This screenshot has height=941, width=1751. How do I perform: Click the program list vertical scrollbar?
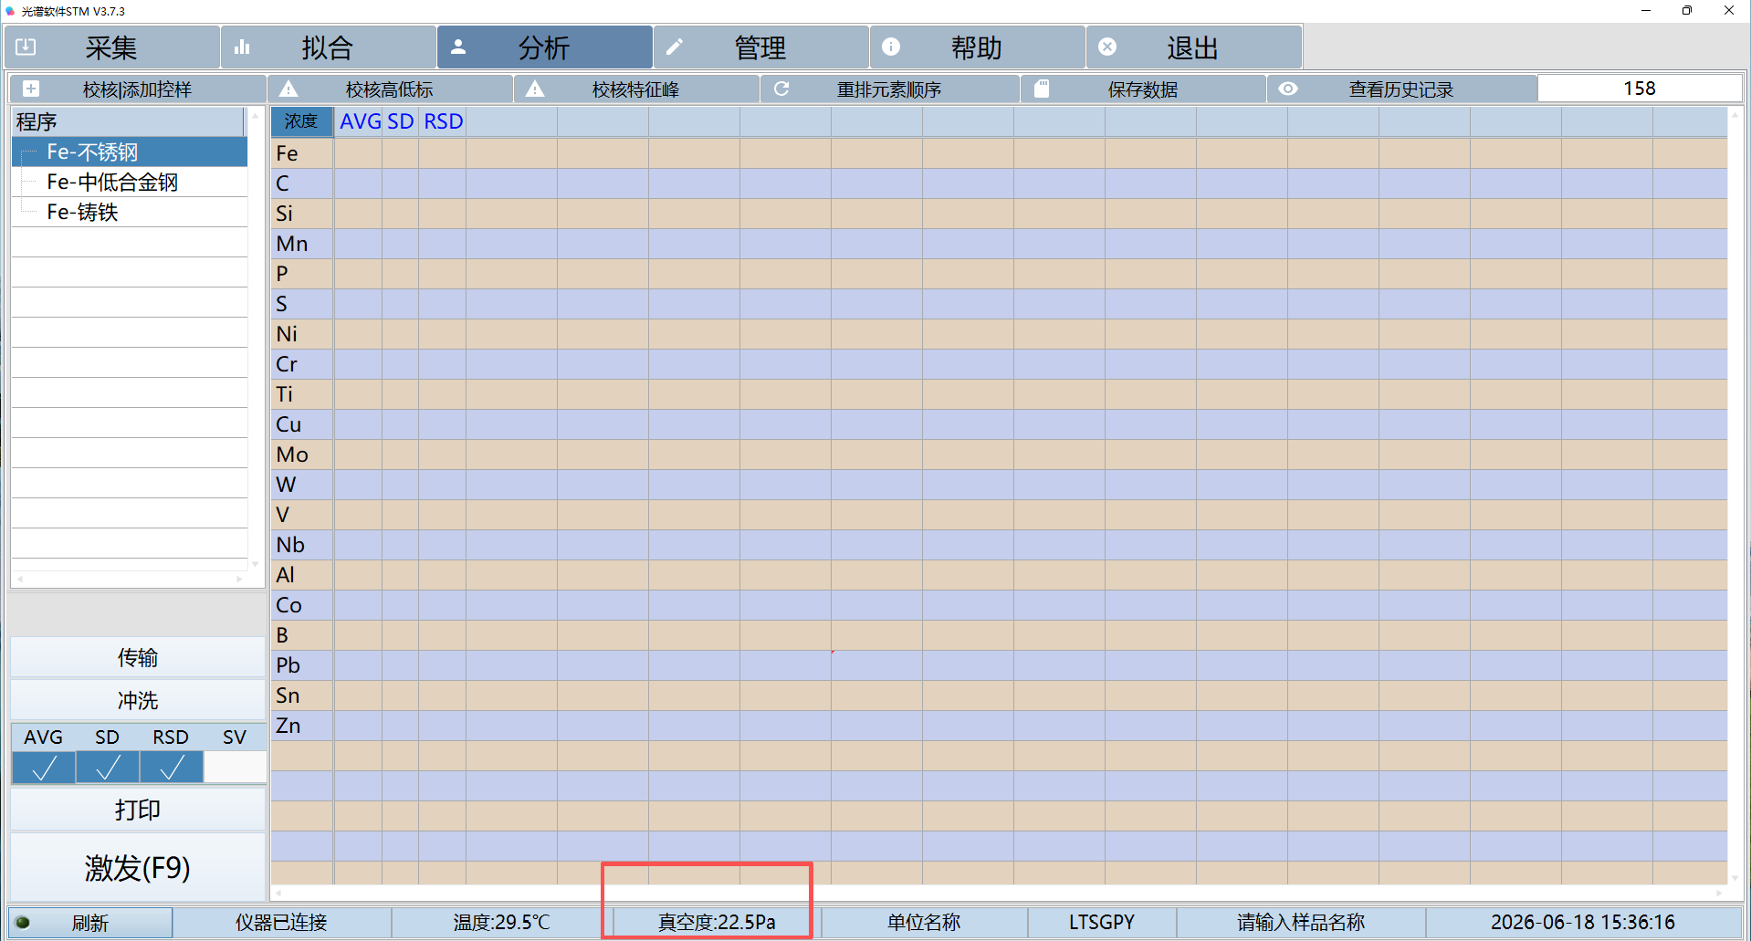(x=255, y=340)
